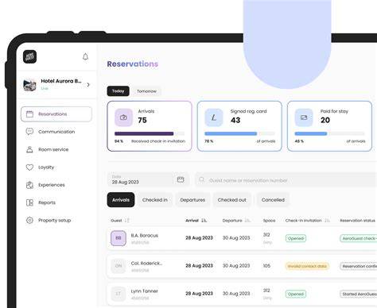Open the Communication chat bubble icon

coord(29,132)
